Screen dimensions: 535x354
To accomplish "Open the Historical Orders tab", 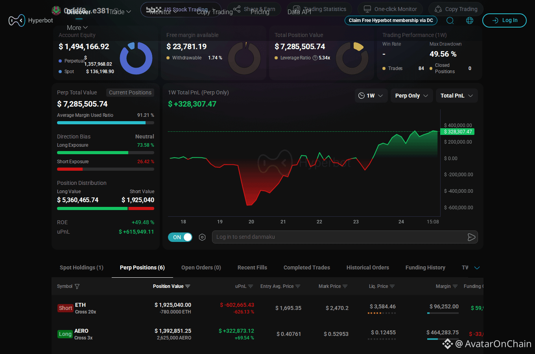I will [x=368, y=267].
